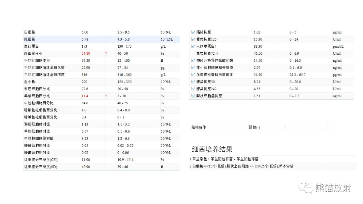Click platelet value 290
363x204 pixels.
coord(84,82)
